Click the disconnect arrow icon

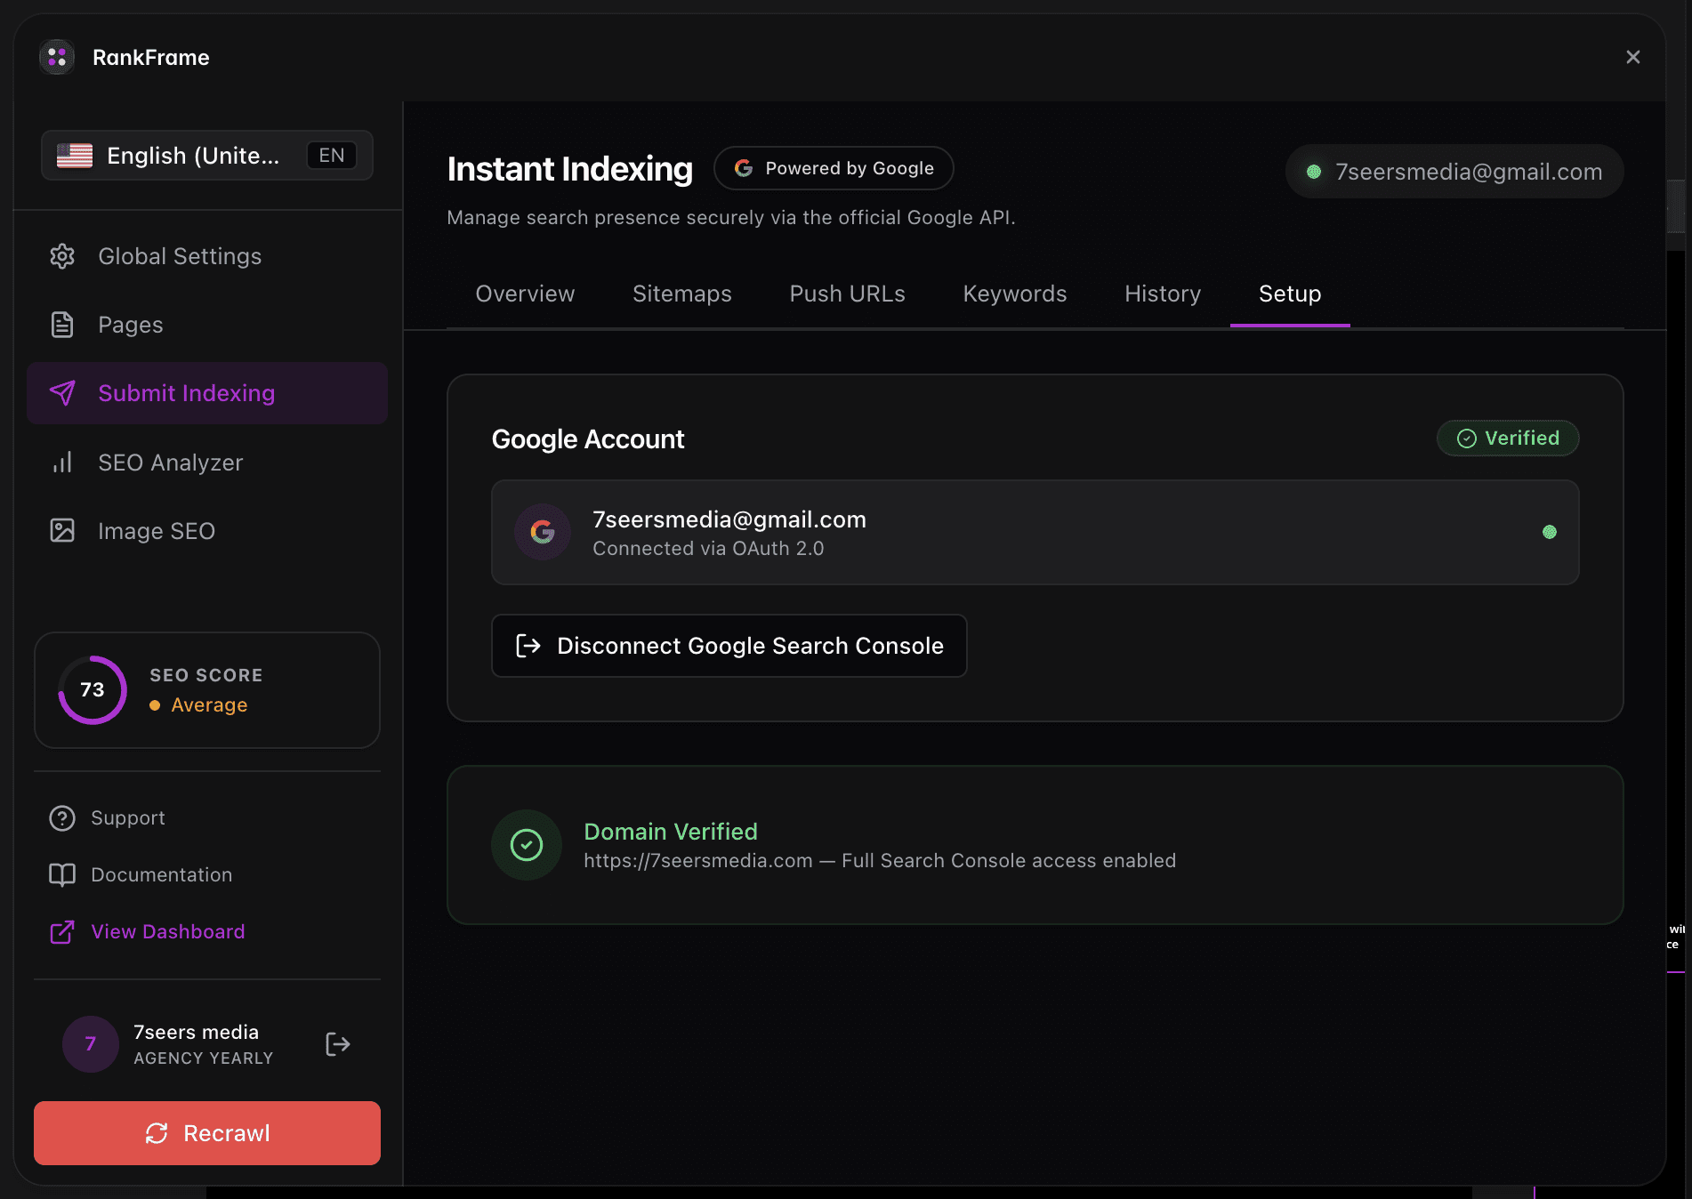coord(528,646)
